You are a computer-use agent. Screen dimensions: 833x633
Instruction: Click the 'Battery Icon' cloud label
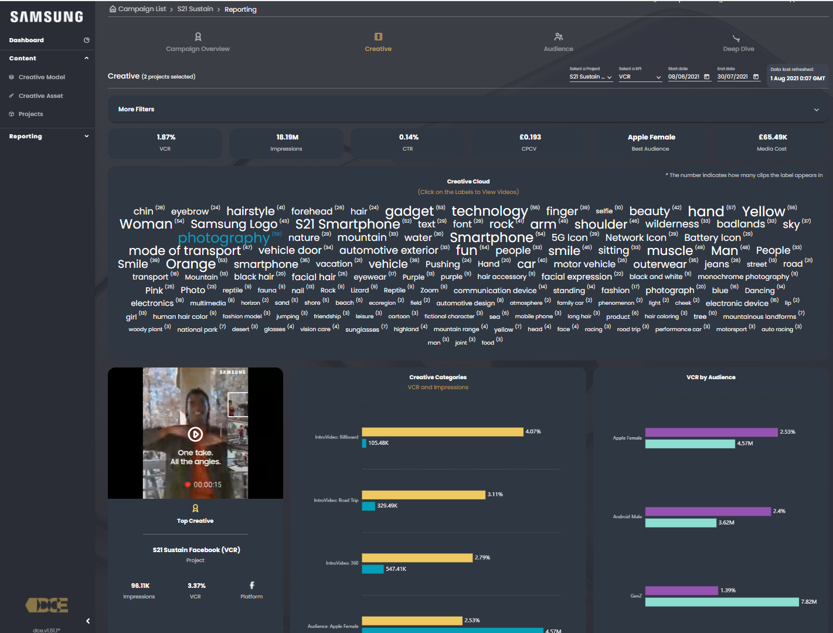(x=712, y=237)
